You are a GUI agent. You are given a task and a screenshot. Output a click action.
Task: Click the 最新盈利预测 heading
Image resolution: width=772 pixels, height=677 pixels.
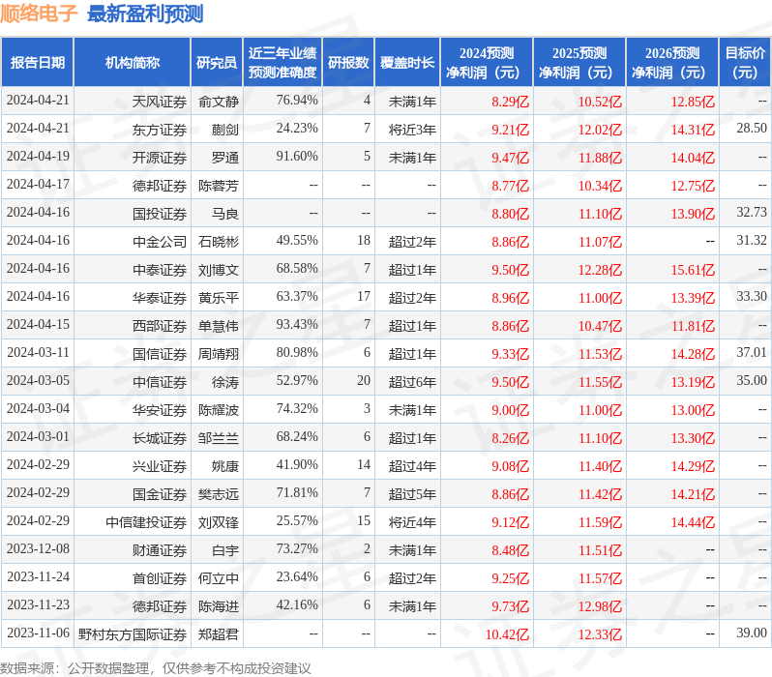[x=145, y=14]
